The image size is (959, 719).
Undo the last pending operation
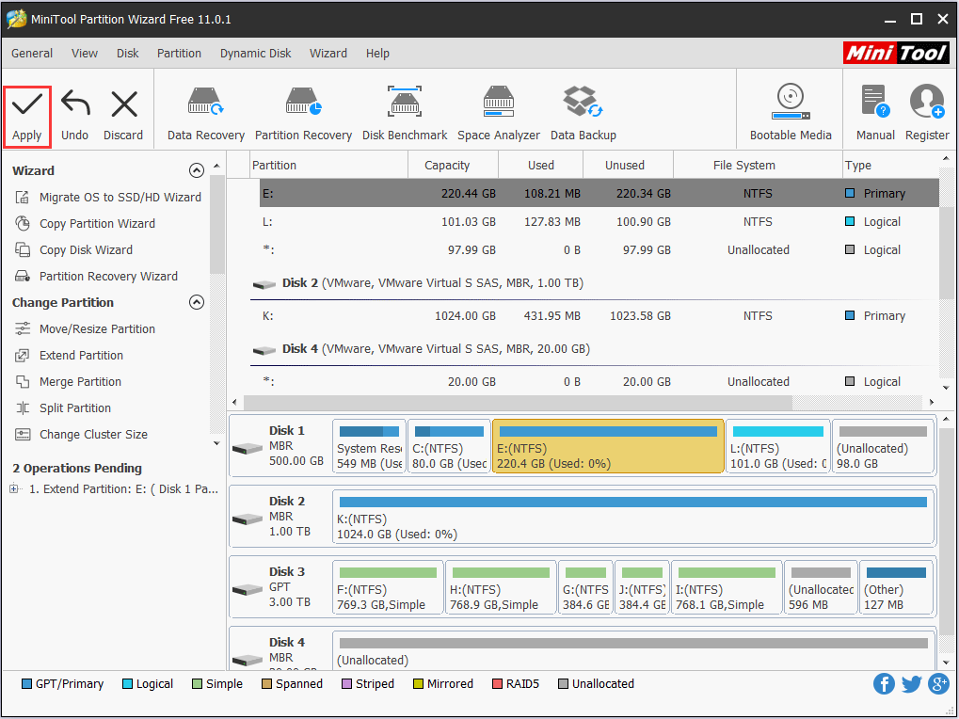point(74,116)
